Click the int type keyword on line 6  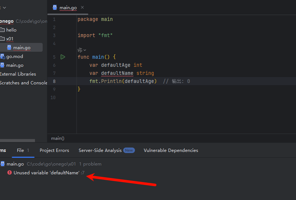coord(138,65)
